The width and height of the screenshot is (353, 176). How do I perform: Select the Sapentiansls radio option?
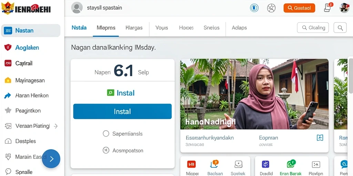click(106, 134)
